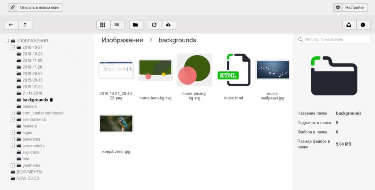
Task: Click the gear settings icon
Action: (x=338, y=7)
